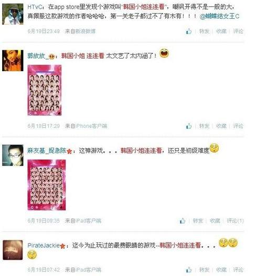Open PirateJackie's avatar image
The image size is (256, 276).
13,250
